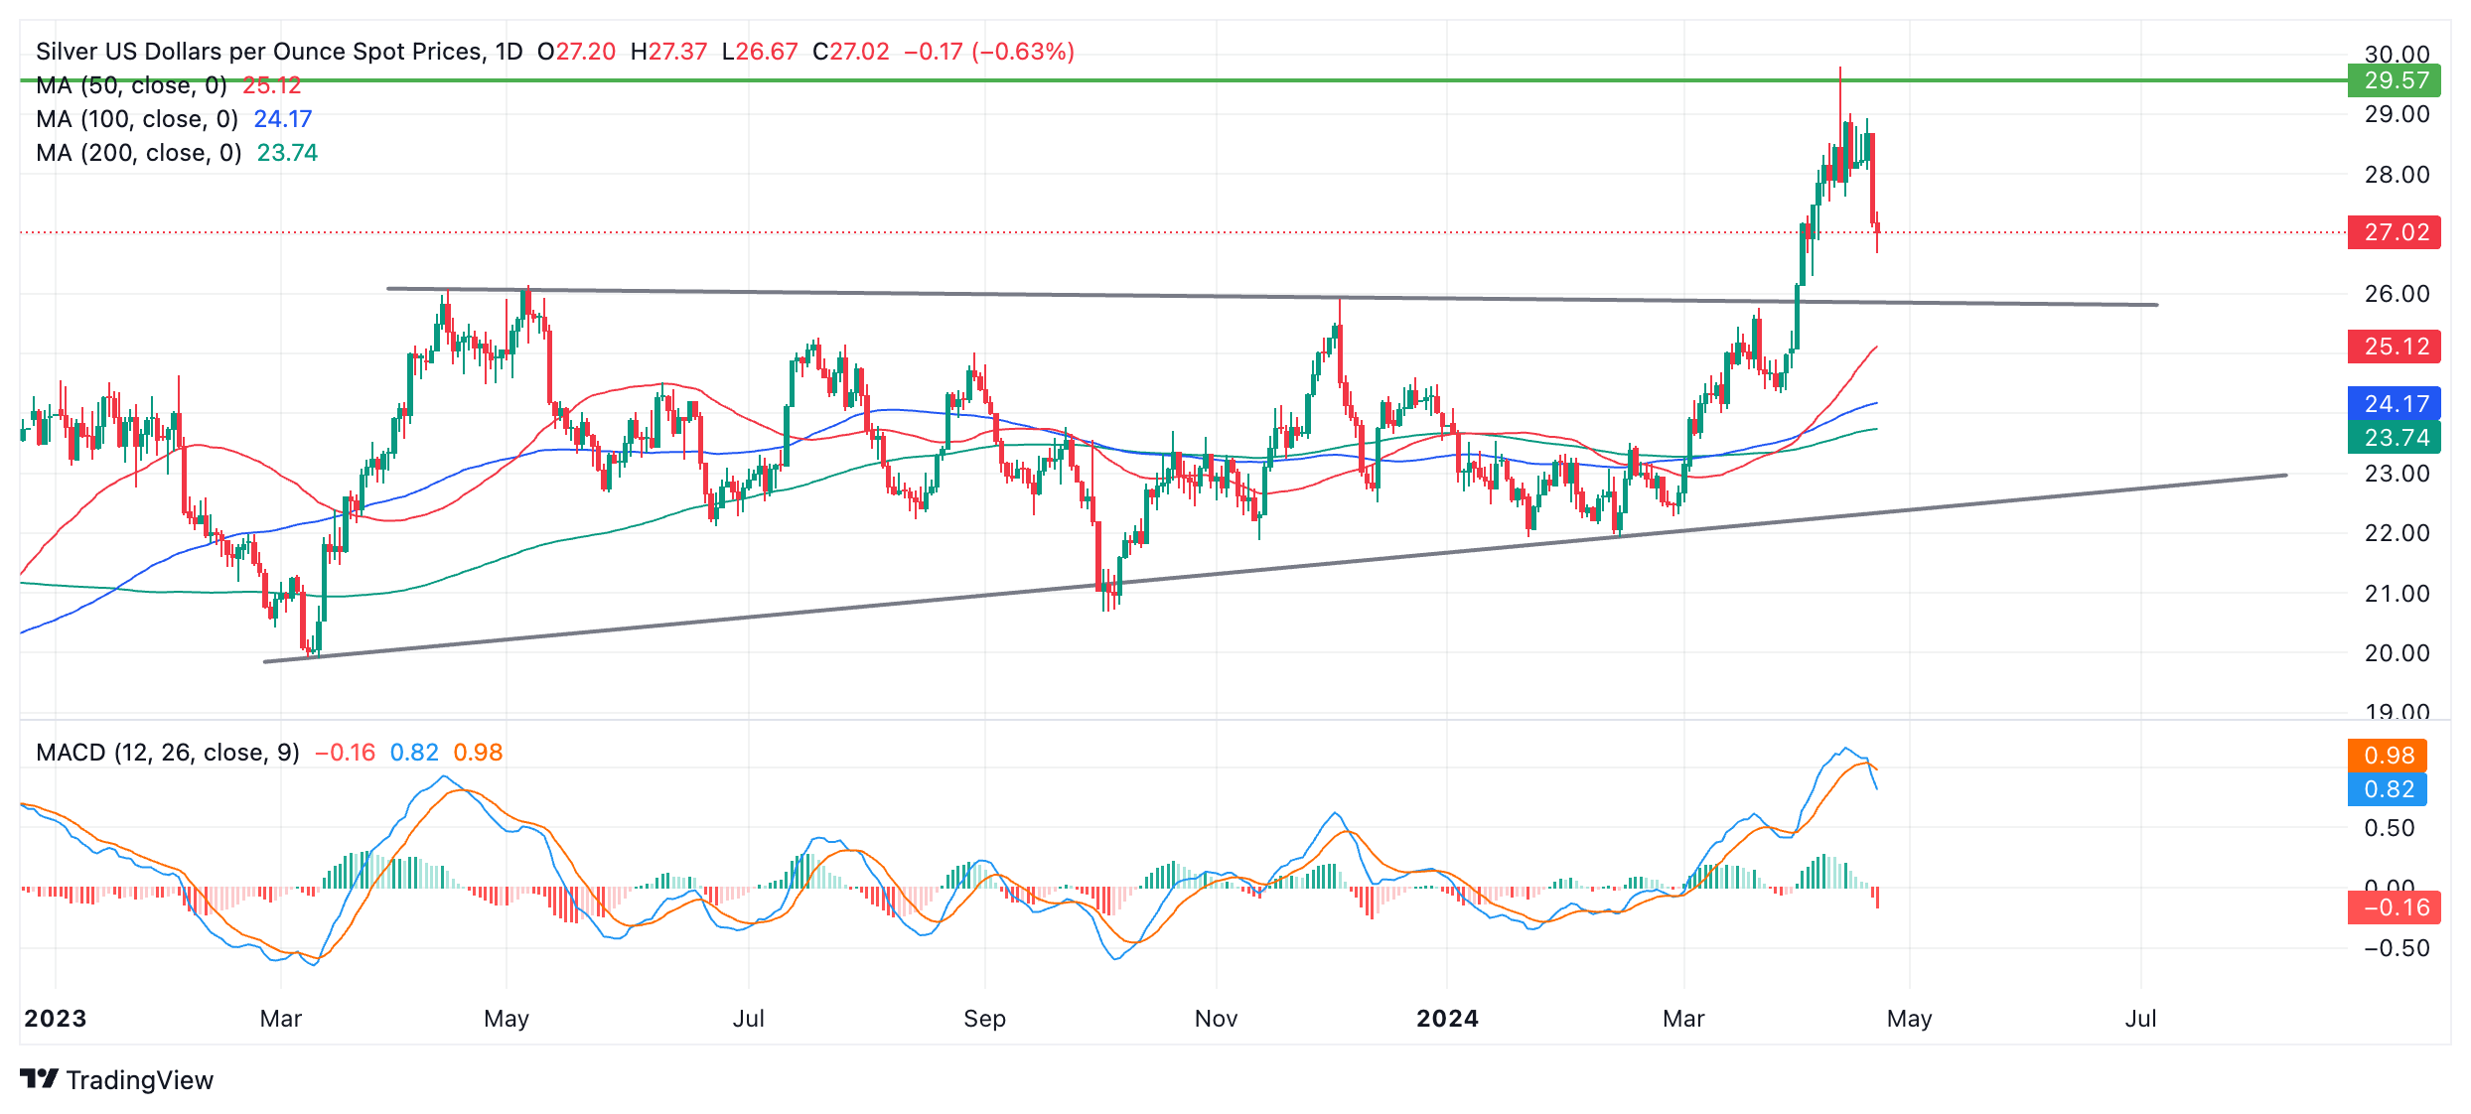Viewport: 2471px width, 1114px height.
Task: Click the TradingView logo icon
Action: coord(40,1079)
